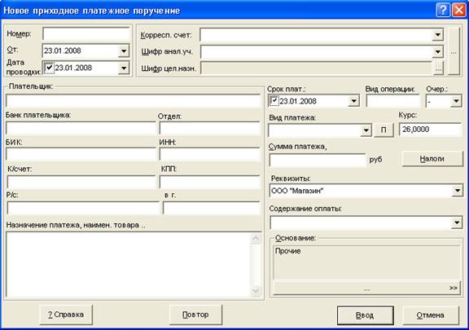Toggle the Срок плат. date checkbox
The image size is (469, 330).
(x=274, y=101)
